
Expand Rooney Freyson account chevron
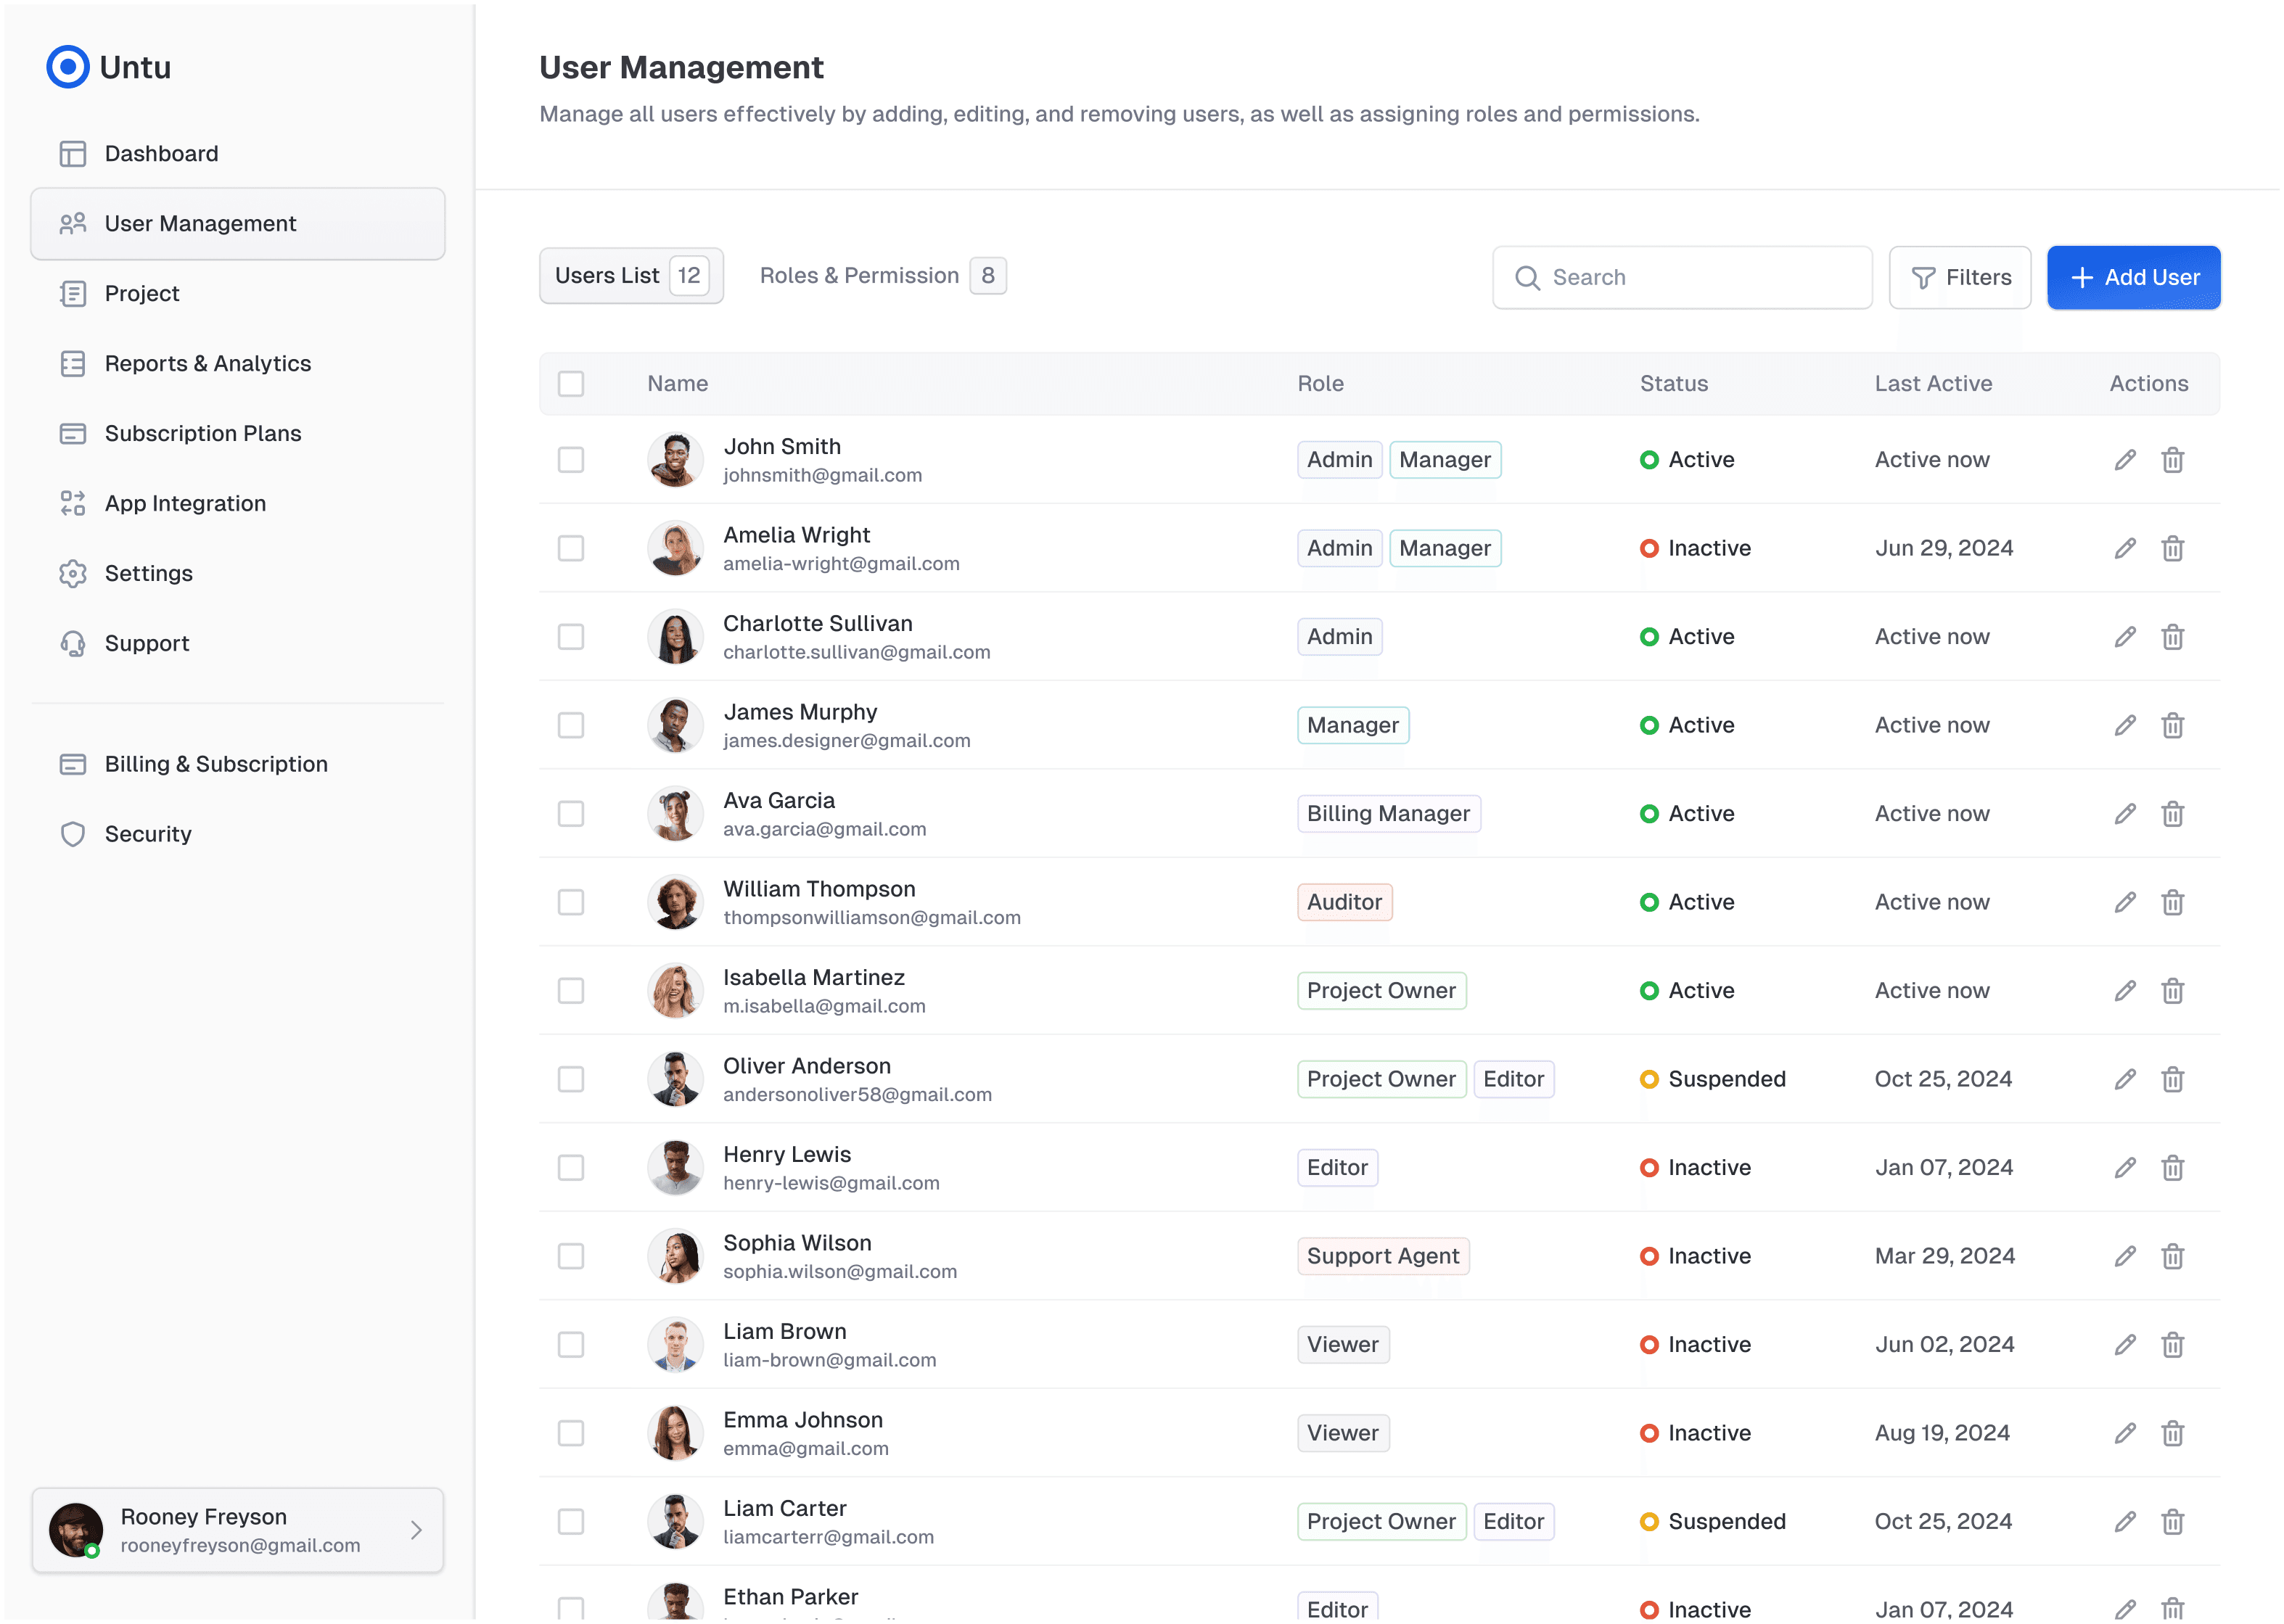pyautogui.click(x=416, y=1531)
